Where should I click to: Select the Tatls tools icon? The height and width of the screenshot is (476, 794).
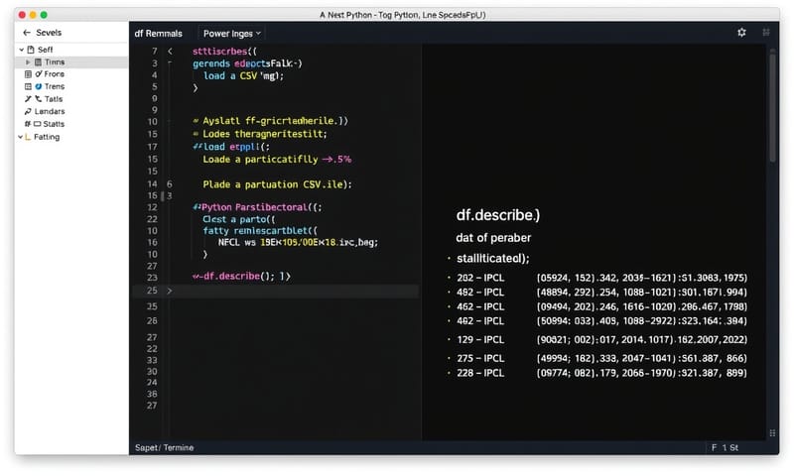pyautogui.click(x=28, y=99)
